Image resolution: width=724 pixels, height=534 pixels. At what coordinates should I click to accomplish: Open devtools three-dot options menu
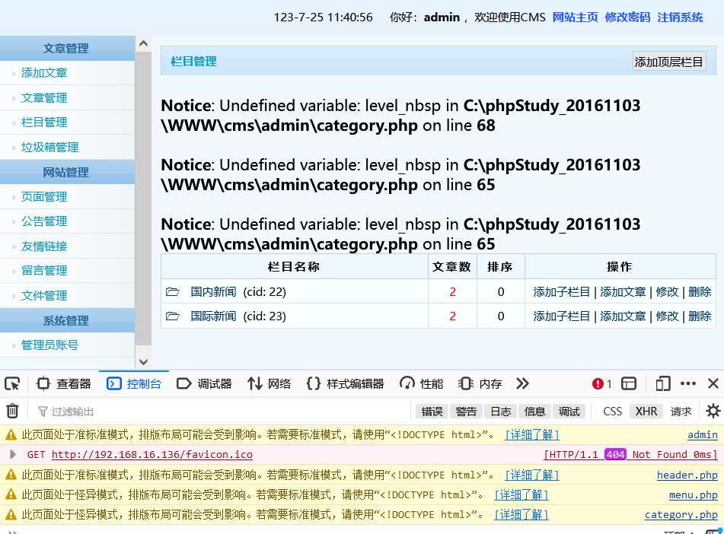tap(688, 383)
